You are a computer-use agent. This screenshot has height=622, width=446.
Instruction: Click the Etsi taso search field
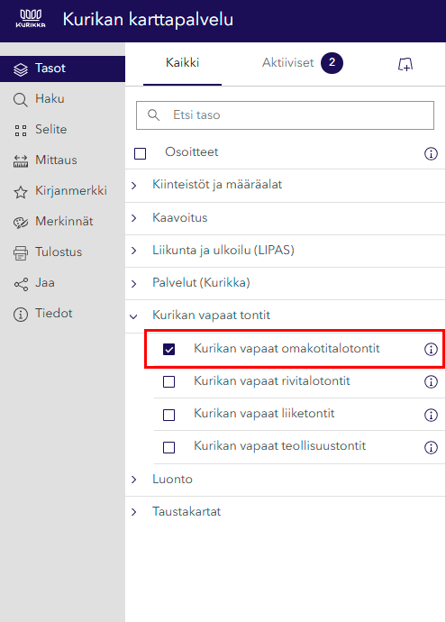[285, 115]
